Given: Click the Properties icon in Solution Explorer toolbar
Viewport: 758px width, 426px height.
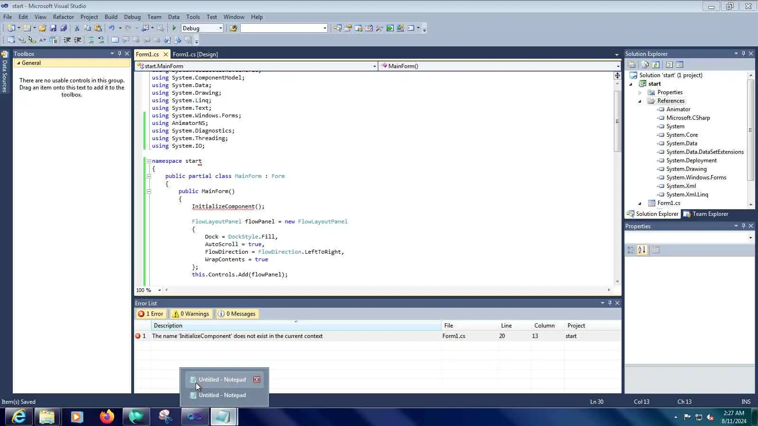Looking at the screenshot, I should click(632, 65).
